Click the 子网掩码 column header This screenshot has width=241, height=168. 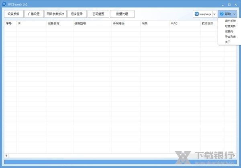[126, 23]
